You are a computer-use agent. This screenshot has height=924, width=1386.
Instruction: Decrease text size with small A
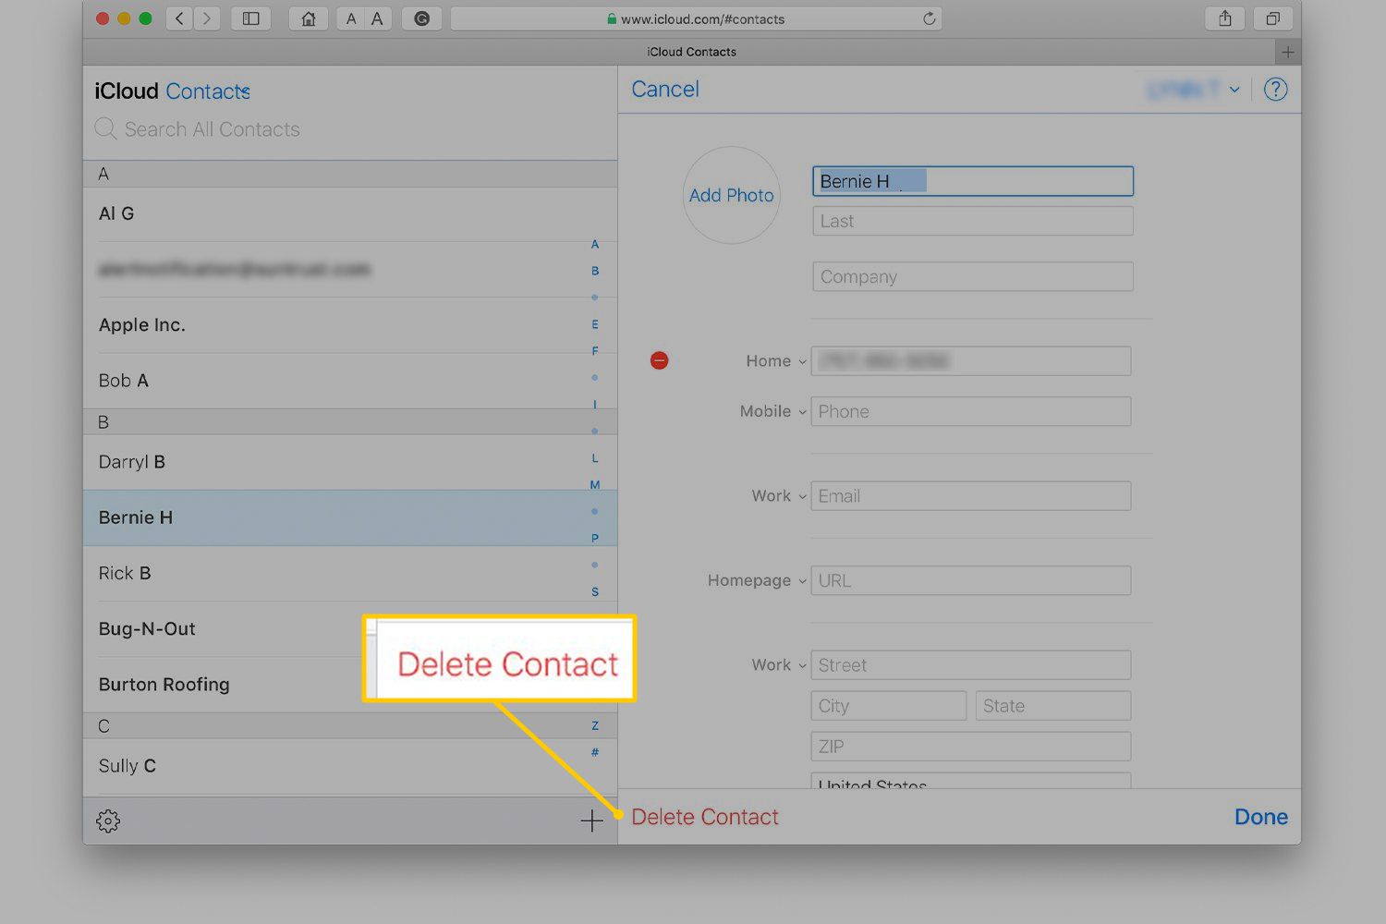click(351, 18)
